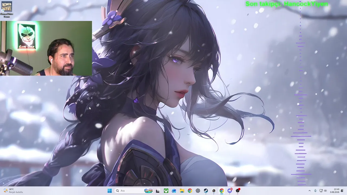Click the taskbar search box labeled Ara
Screen dimensions: 347x195
134,191
